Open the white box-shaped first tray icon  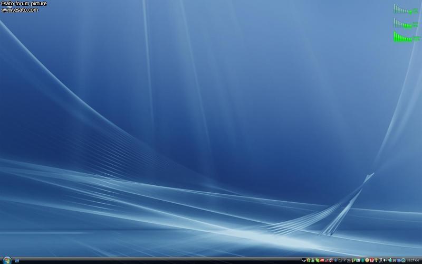[x=304, y=260]
